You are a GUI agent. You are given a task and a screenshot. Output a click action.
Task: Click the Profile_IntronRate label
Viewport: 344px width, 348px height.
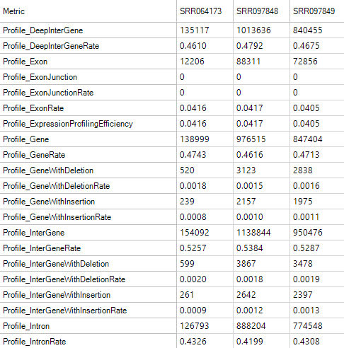pos(35,342)
